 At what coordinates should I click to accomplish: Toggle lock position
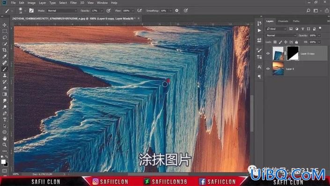[x=286, y=42]
